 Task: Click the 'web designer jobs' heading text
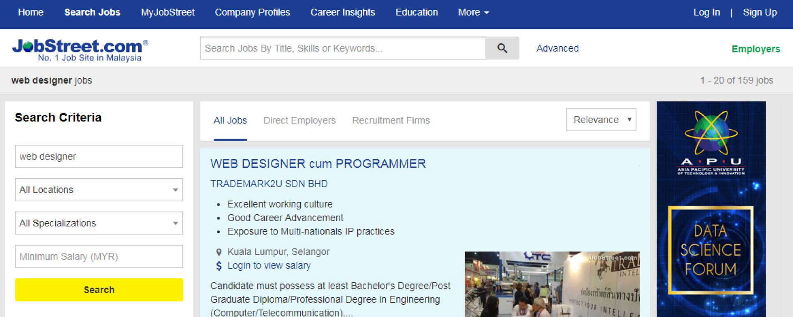tap(52, 80)
